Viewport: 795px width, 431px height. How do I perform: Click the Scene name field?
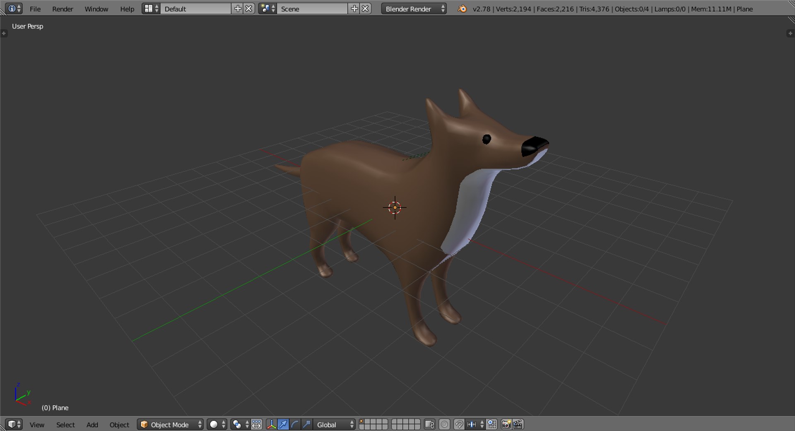[x=312, y=9]
